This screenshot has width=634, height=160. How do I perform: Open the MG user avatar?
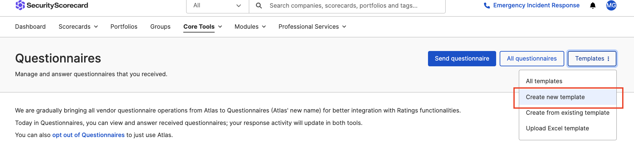(x=611, y=5)
